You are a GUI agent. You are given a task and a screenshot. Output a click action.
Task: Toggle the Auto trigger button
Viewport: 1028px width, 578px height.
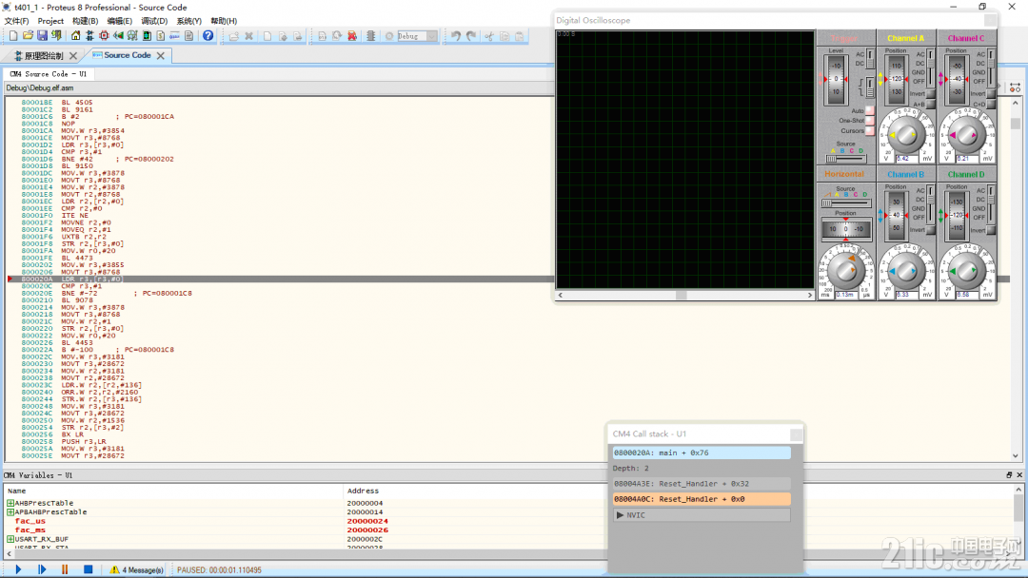(870, 110)
